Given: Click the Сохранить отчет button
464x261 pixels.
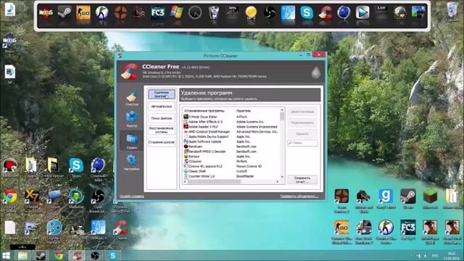Looking at the screenshot, I should coord(302,180).
